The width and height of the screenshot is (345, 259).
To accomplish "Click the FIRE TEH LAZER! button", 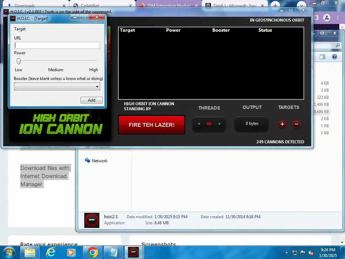I will pyautogui.click(x=151, y=125).
